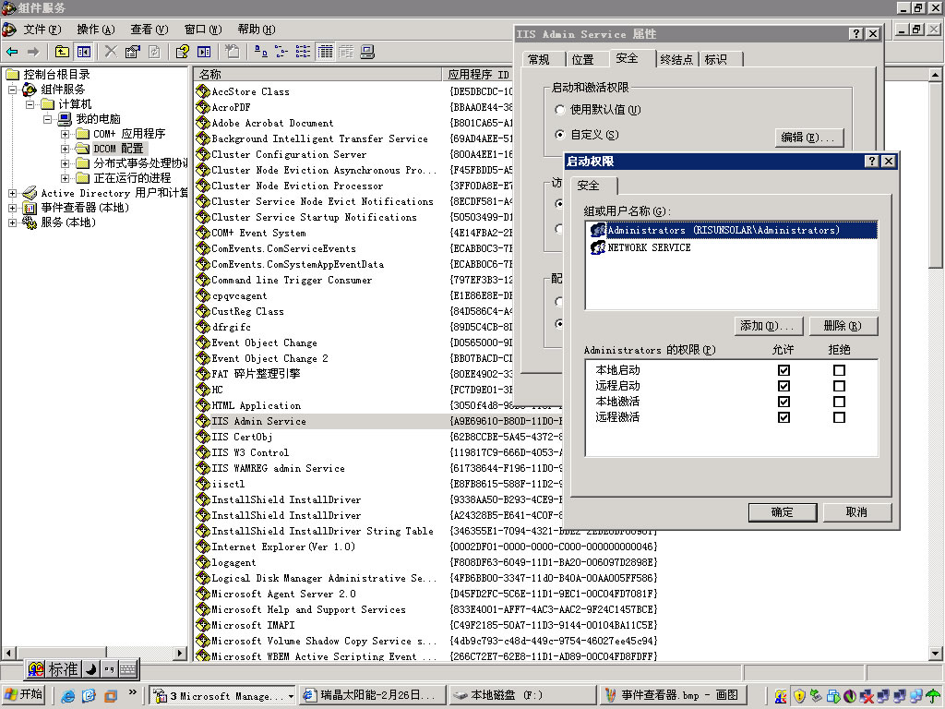Screen dimensions: 945x709
Task: Expand the 事件查看器 (本地) node
Action: tap(12, 208)
